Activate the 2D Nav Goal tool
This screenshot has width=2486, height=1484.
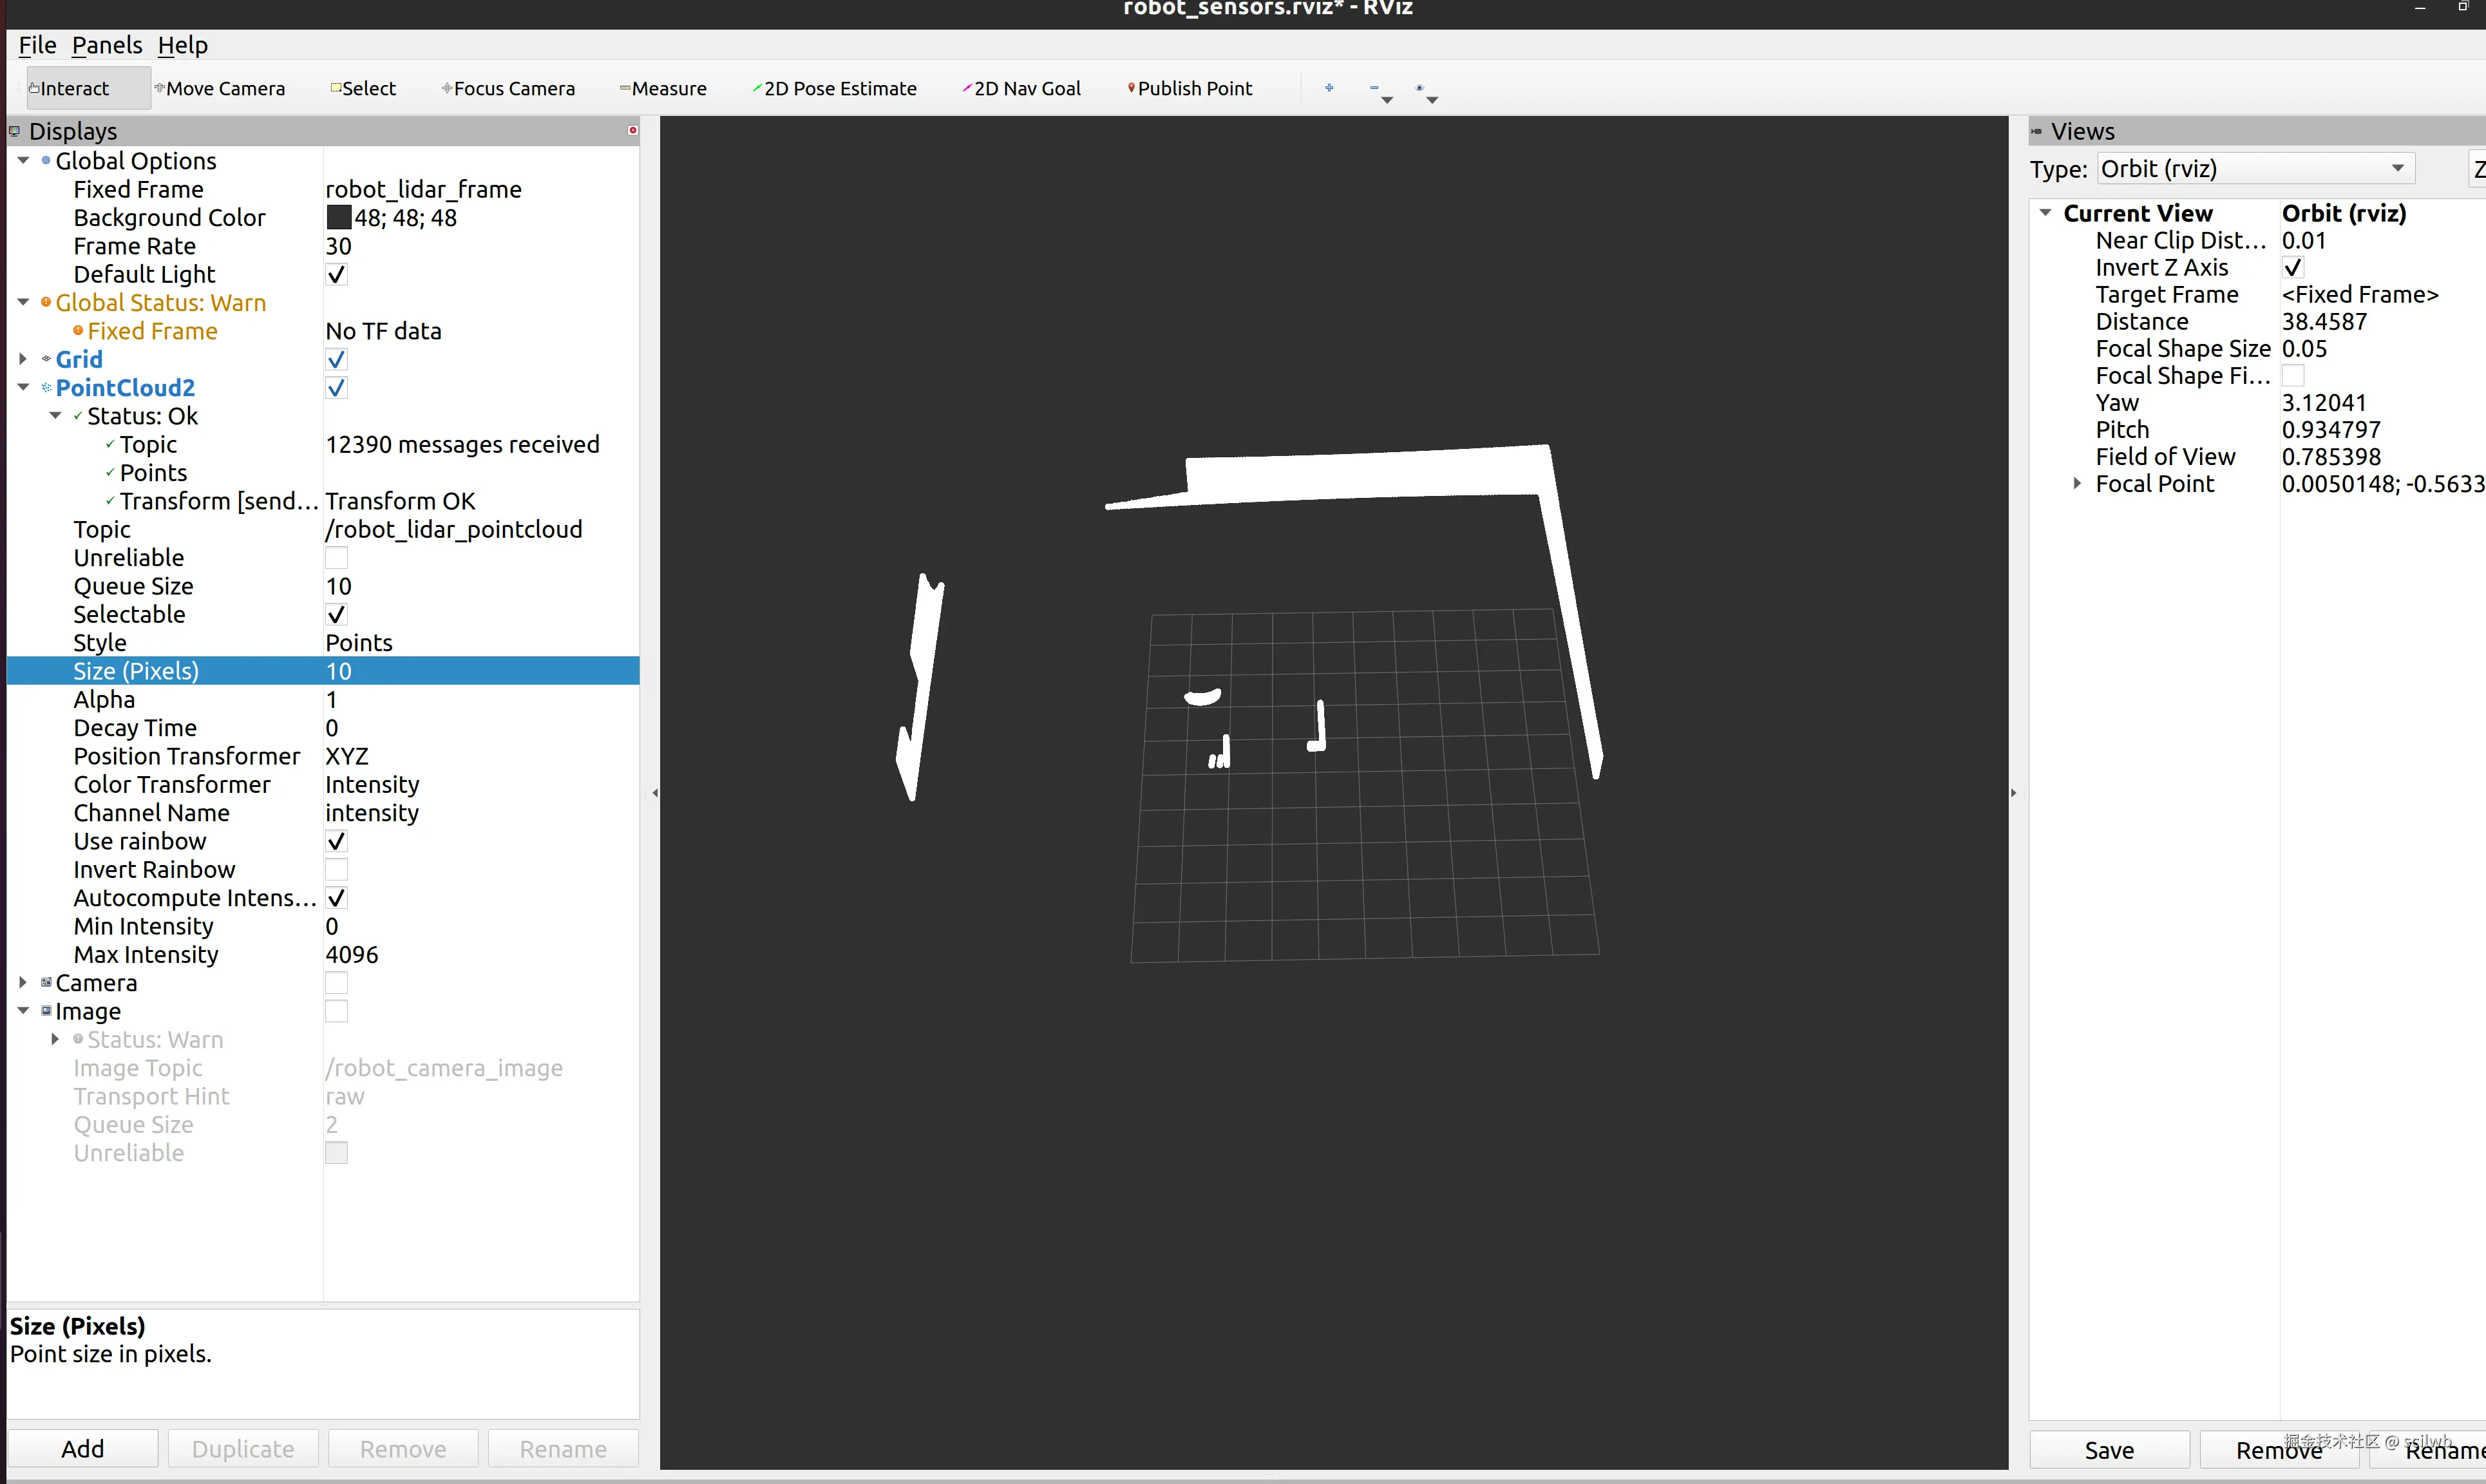[1021, 88]
